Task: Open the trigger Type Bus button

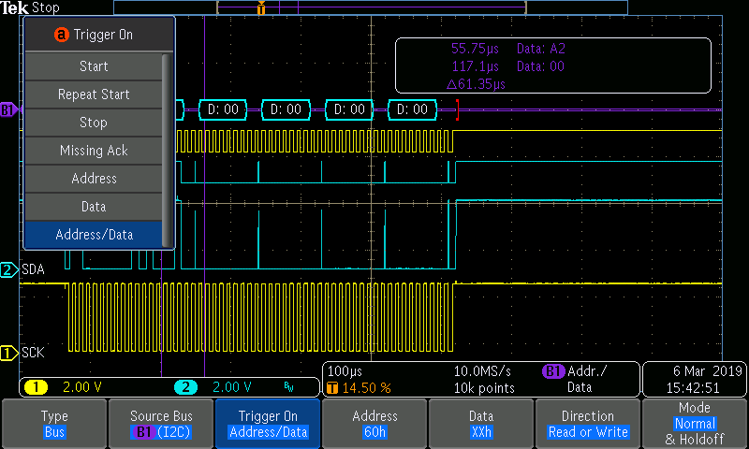Action: click(54, 424)
